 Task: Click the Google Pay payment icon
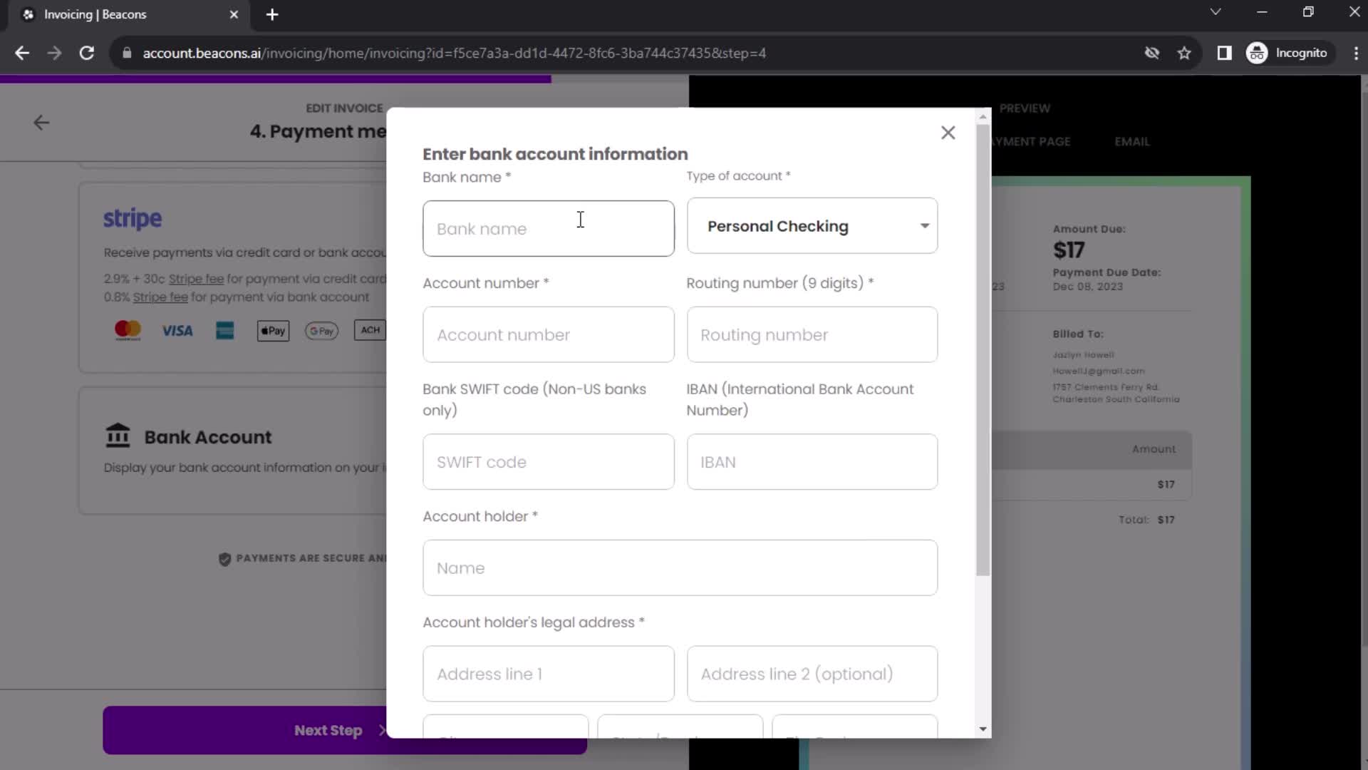click(322, 330)
